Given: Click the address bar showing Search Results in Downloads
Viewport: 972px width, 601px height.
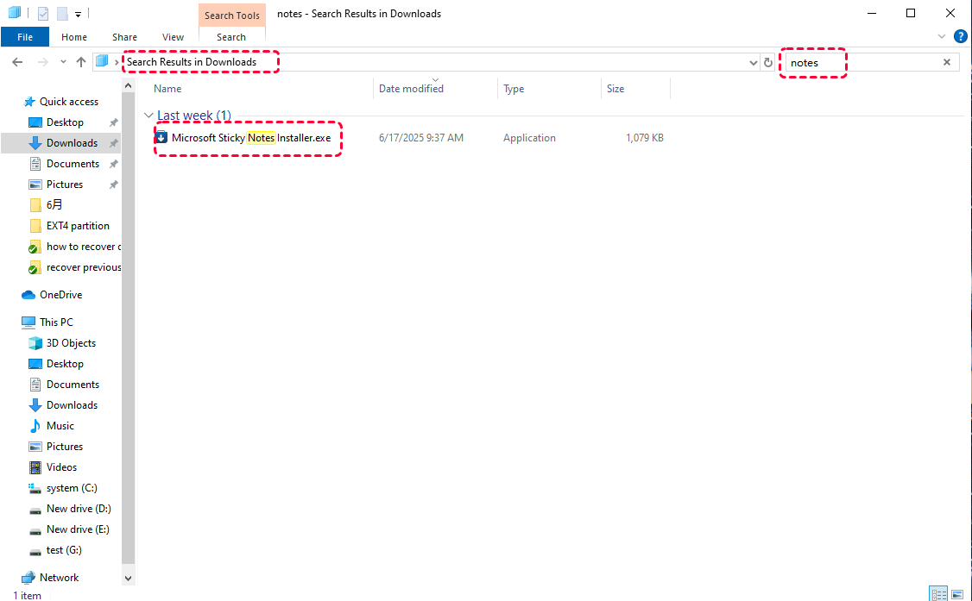Looking at the screenshot, I should click(425, 62).
